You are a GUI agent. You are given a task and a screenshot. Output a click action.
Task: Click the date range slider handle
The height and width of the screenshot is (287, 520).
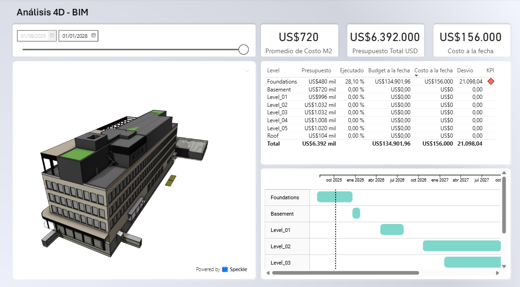tap(243, 49)
